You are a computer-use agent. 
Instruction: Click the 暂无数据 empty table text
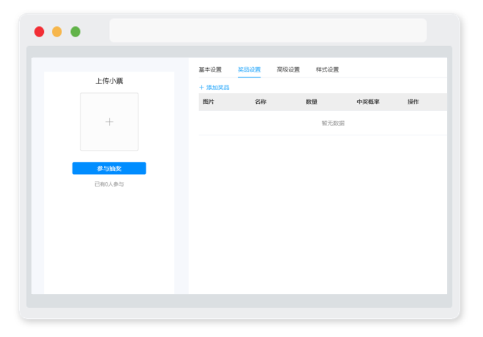point(333,123)
